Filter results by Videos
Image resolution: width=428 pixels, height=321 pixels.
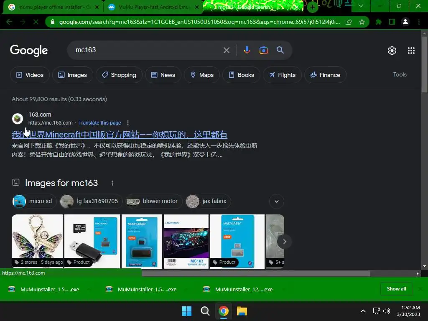click(30, 75)
